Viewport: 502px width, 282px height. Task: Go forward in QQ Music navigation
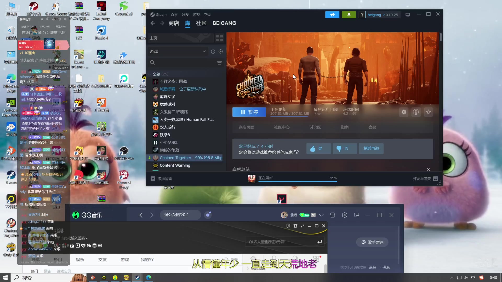click(x=152, y=215)
